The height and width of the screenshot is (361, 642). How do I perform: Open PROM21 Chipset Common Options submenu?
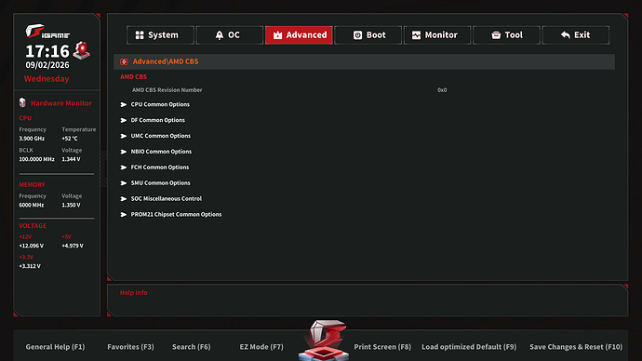tap(176, 214)
